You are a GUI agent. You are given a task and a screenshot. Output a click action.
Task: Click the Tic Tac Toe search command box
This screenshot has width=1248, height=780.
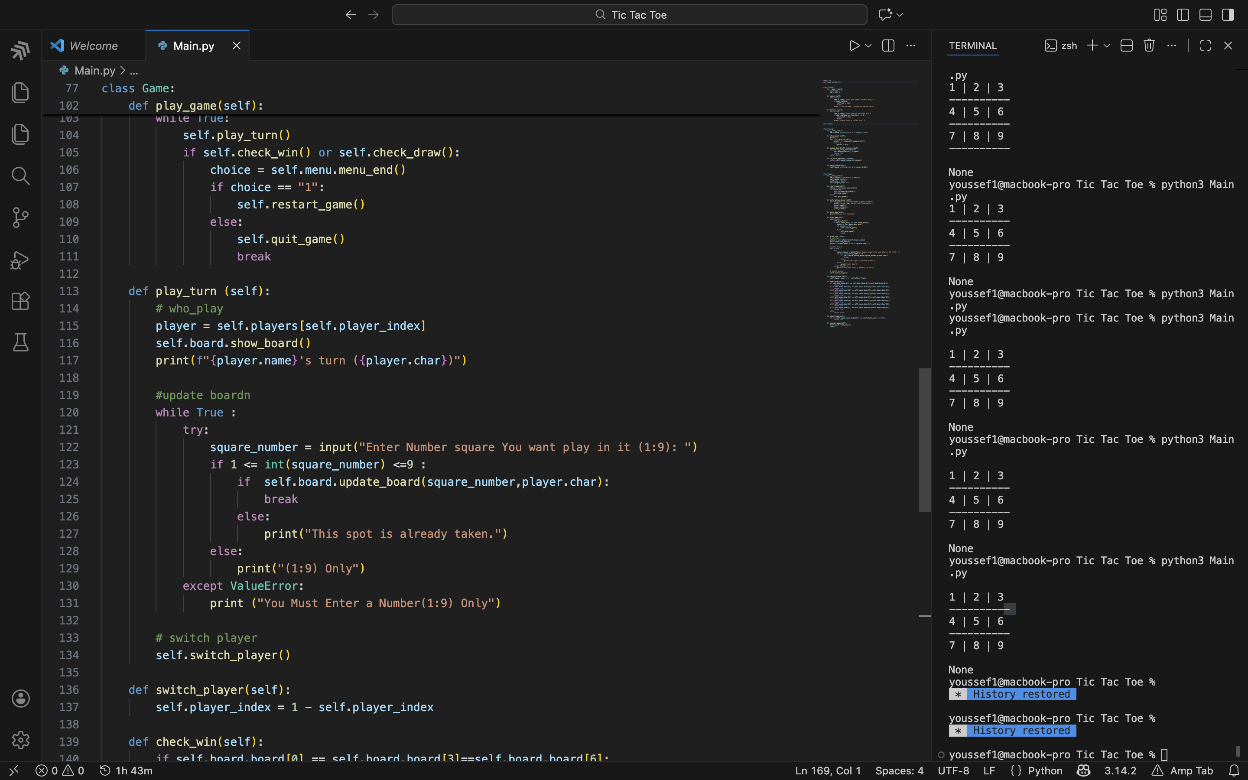click(629, 15)
